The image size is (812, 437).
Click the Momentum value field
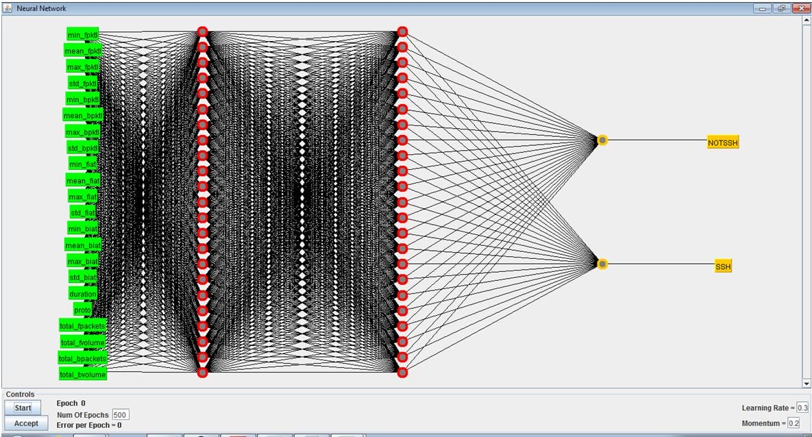[793, 423]
